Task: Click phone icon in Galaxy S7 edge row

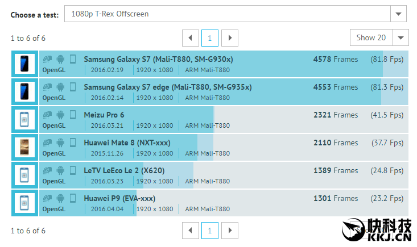Action: tap(73, 87)
